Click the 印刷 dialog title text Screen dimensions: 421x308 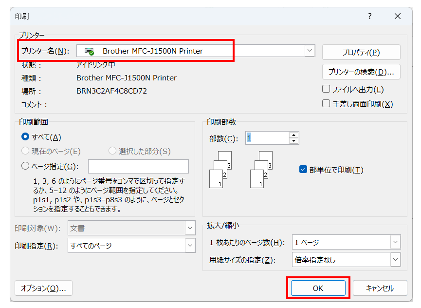pos(22,17)
